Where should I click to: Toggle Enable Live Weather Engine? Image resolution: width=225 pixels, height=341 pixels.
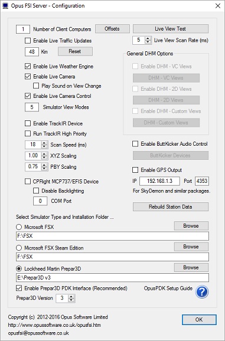point(28,66)
